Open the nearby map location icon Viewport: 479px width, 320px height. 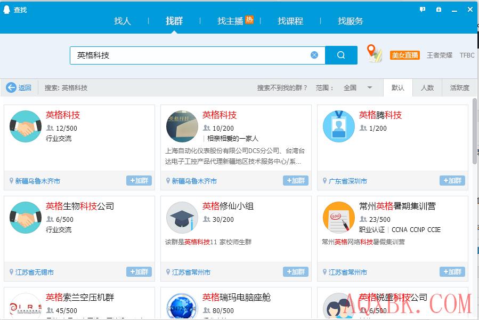374,53
